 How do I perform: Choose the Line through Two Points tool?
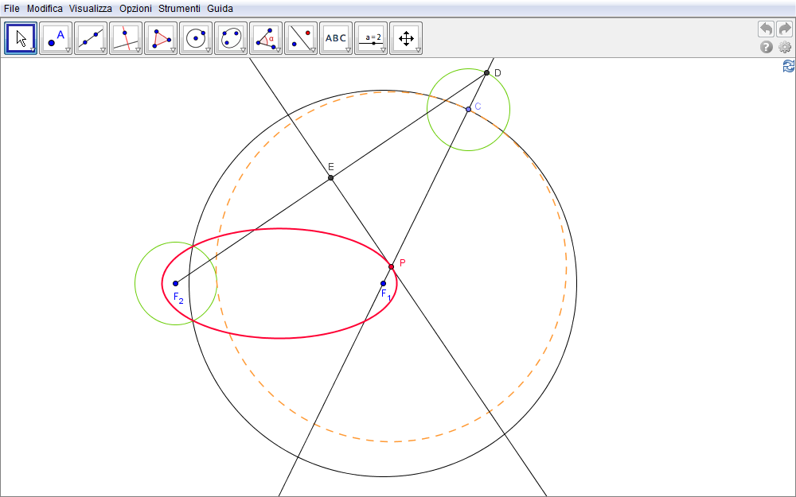91,37
